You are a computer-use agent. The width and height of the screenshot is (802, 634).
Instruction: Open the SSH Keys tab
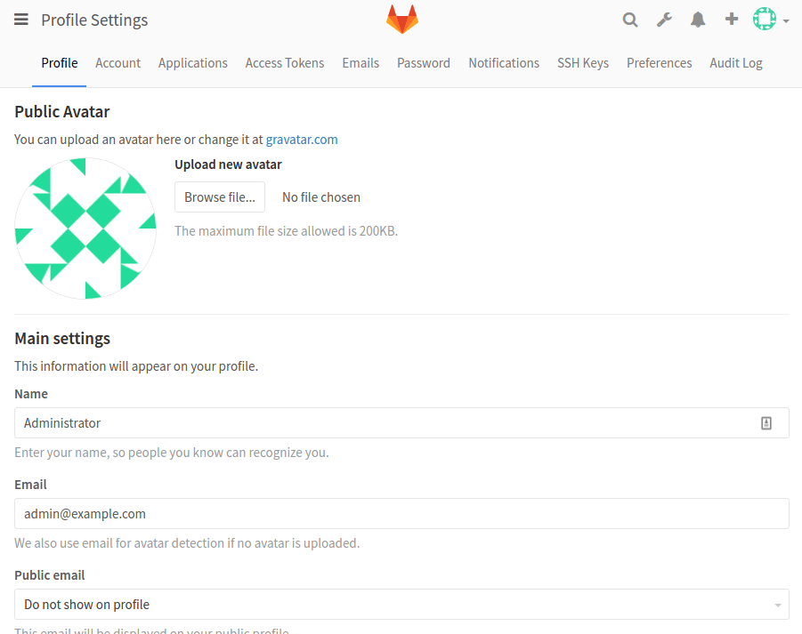[x=582, y=62]
